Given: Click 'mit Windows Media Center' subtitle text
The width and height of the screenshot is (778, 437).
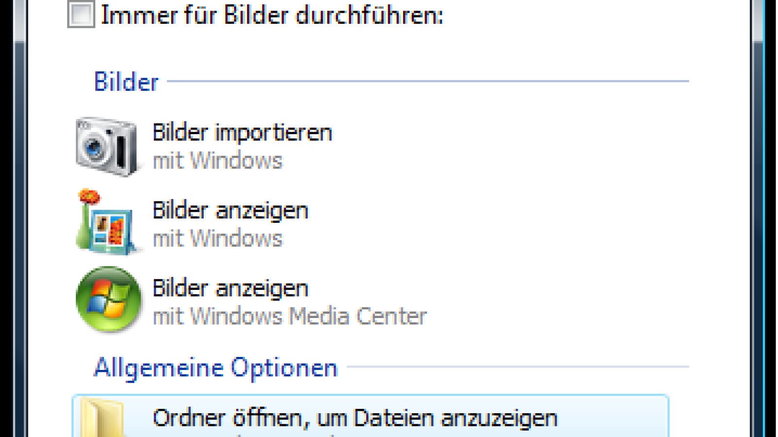Looking at the screenshot, I should tap(289, 316).
